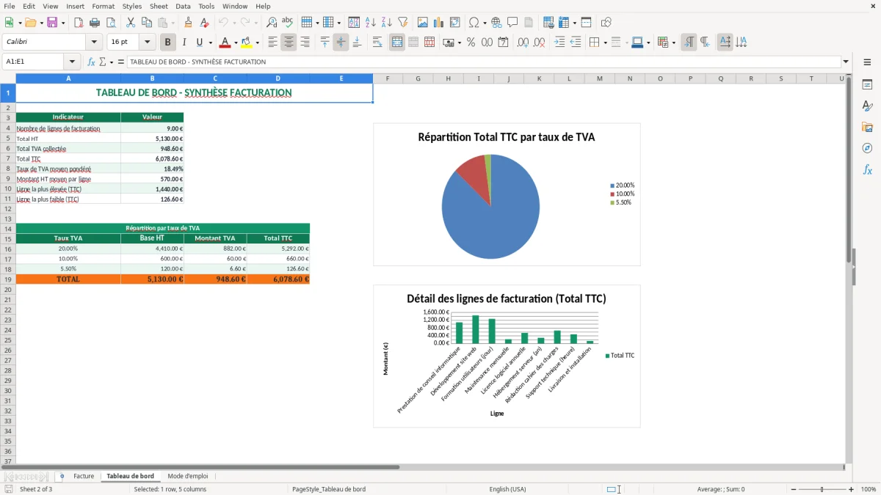The width and height of the screenshot is (881, 495).
Task: Open the Format menu
Action: [x=104, y=6]
